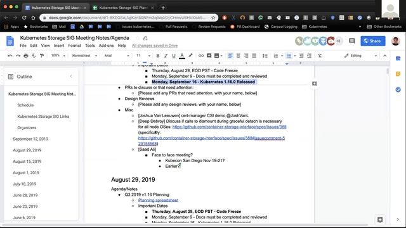Open the File menu
Screen dimensions: 406x228
(23, 46)
